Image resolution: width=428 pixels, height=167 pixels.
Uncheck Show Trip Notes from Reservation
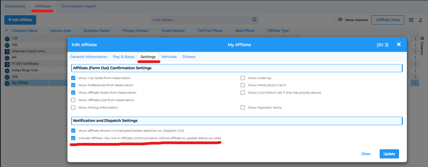[x=73, y=78]
